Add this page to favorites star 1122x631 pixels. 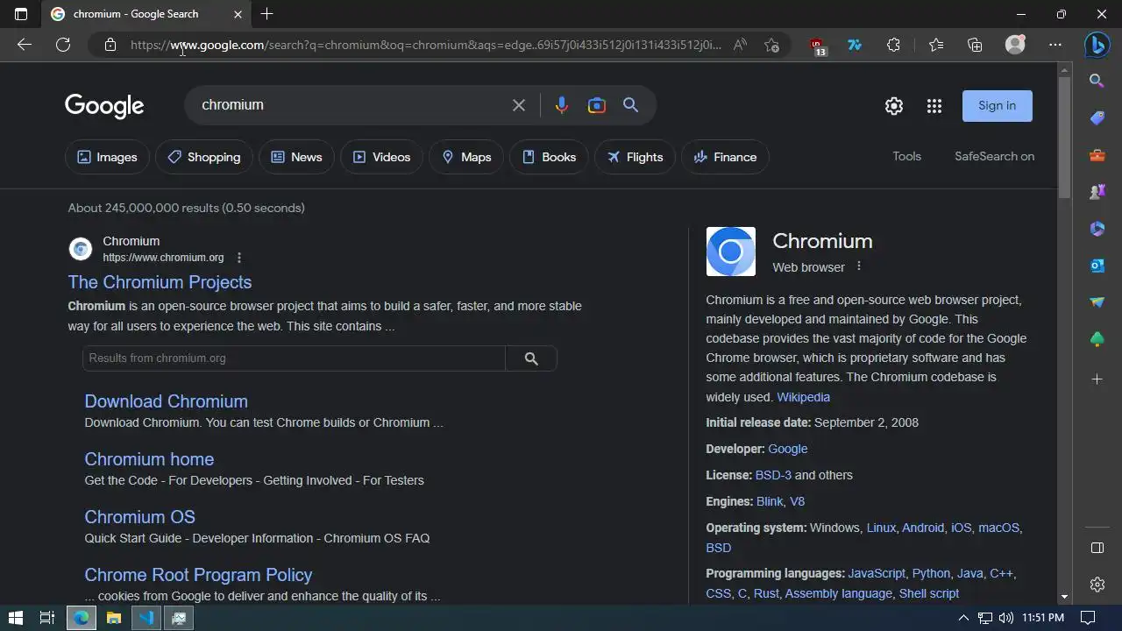[x=771, y=45]
